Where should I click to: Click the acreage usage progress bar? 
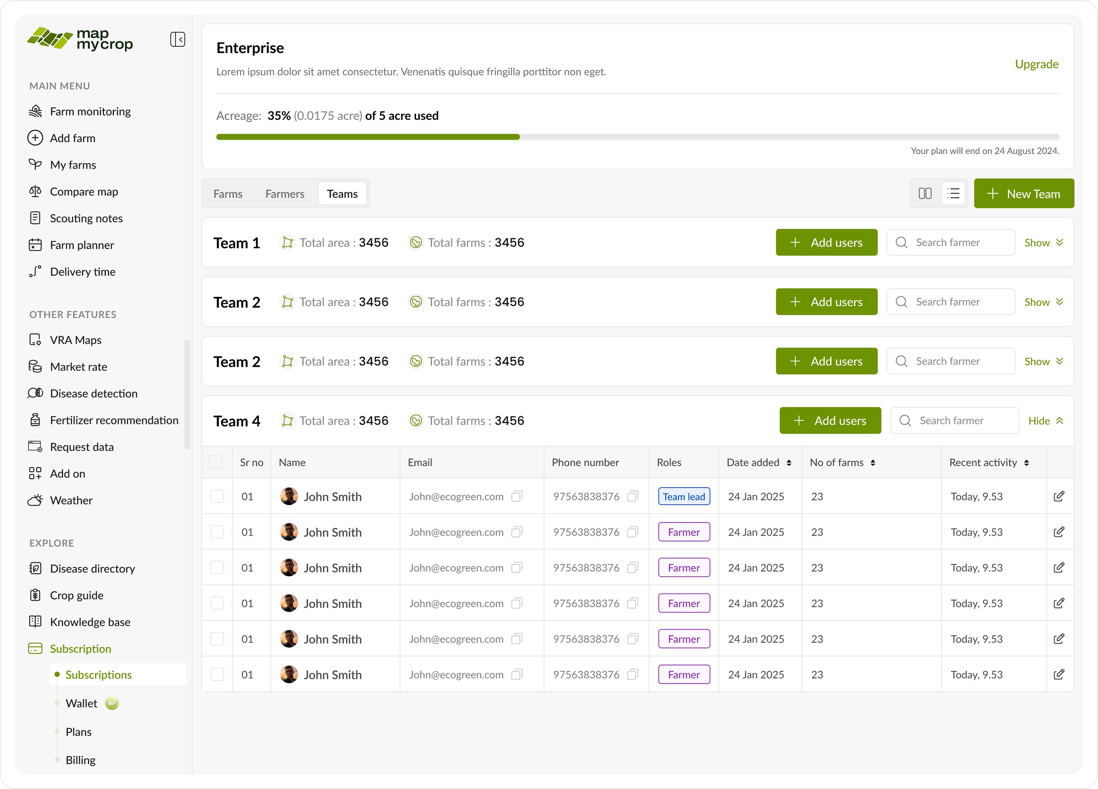tap(637, 137)
